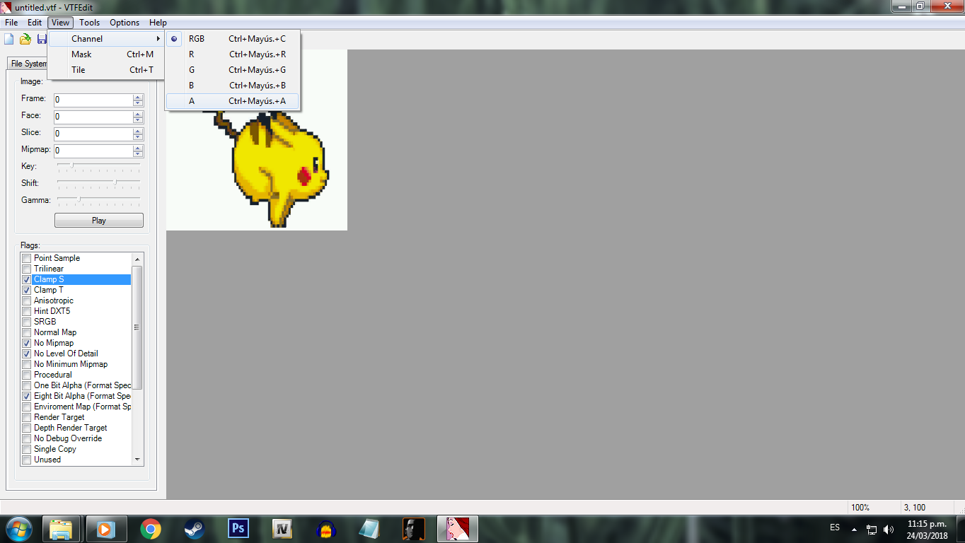965x543 pixels.
Task: Open the File menu
Action: coord(11,23)
